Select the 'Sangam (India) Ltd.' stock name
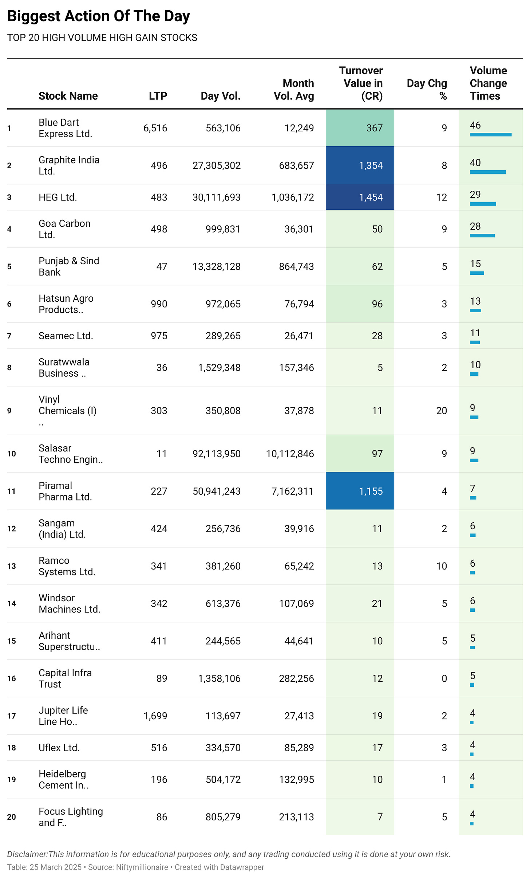The width and height of the screenshot is (530, 879). click(x=62, y=529)
